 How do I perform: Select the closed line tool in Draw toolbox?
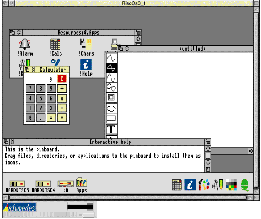(111, 67)
